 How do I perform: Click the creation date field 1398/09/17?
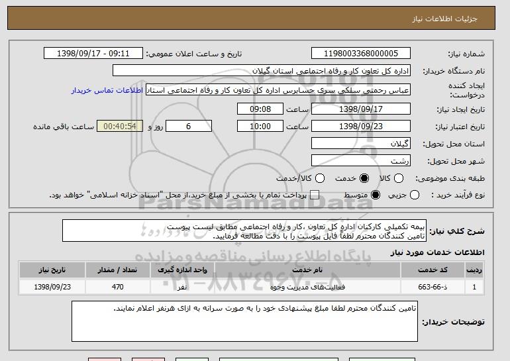click(361, 109)
